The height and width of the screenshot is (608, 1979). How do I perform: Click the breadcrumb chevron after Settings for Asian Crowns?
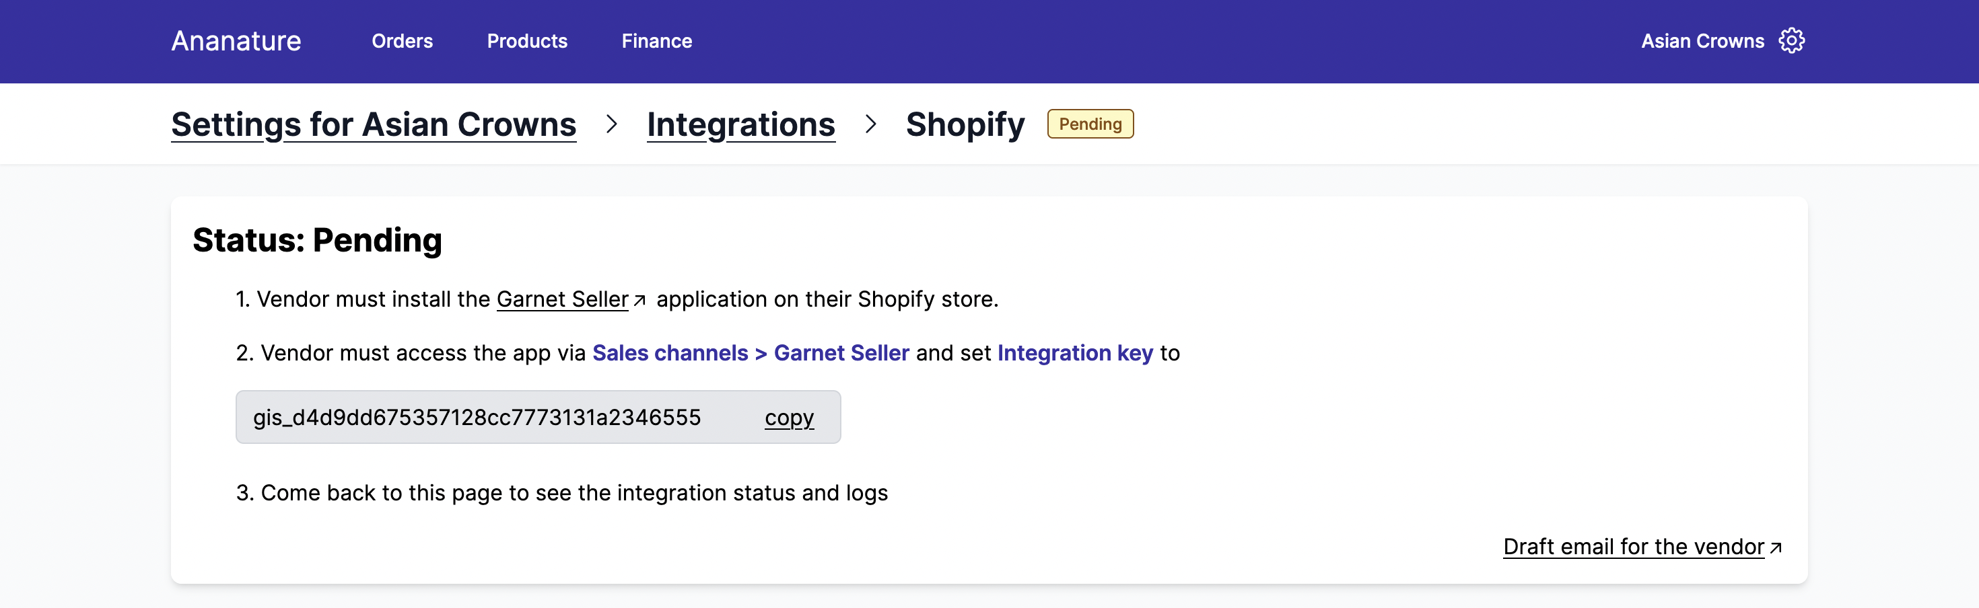point(613,124)
